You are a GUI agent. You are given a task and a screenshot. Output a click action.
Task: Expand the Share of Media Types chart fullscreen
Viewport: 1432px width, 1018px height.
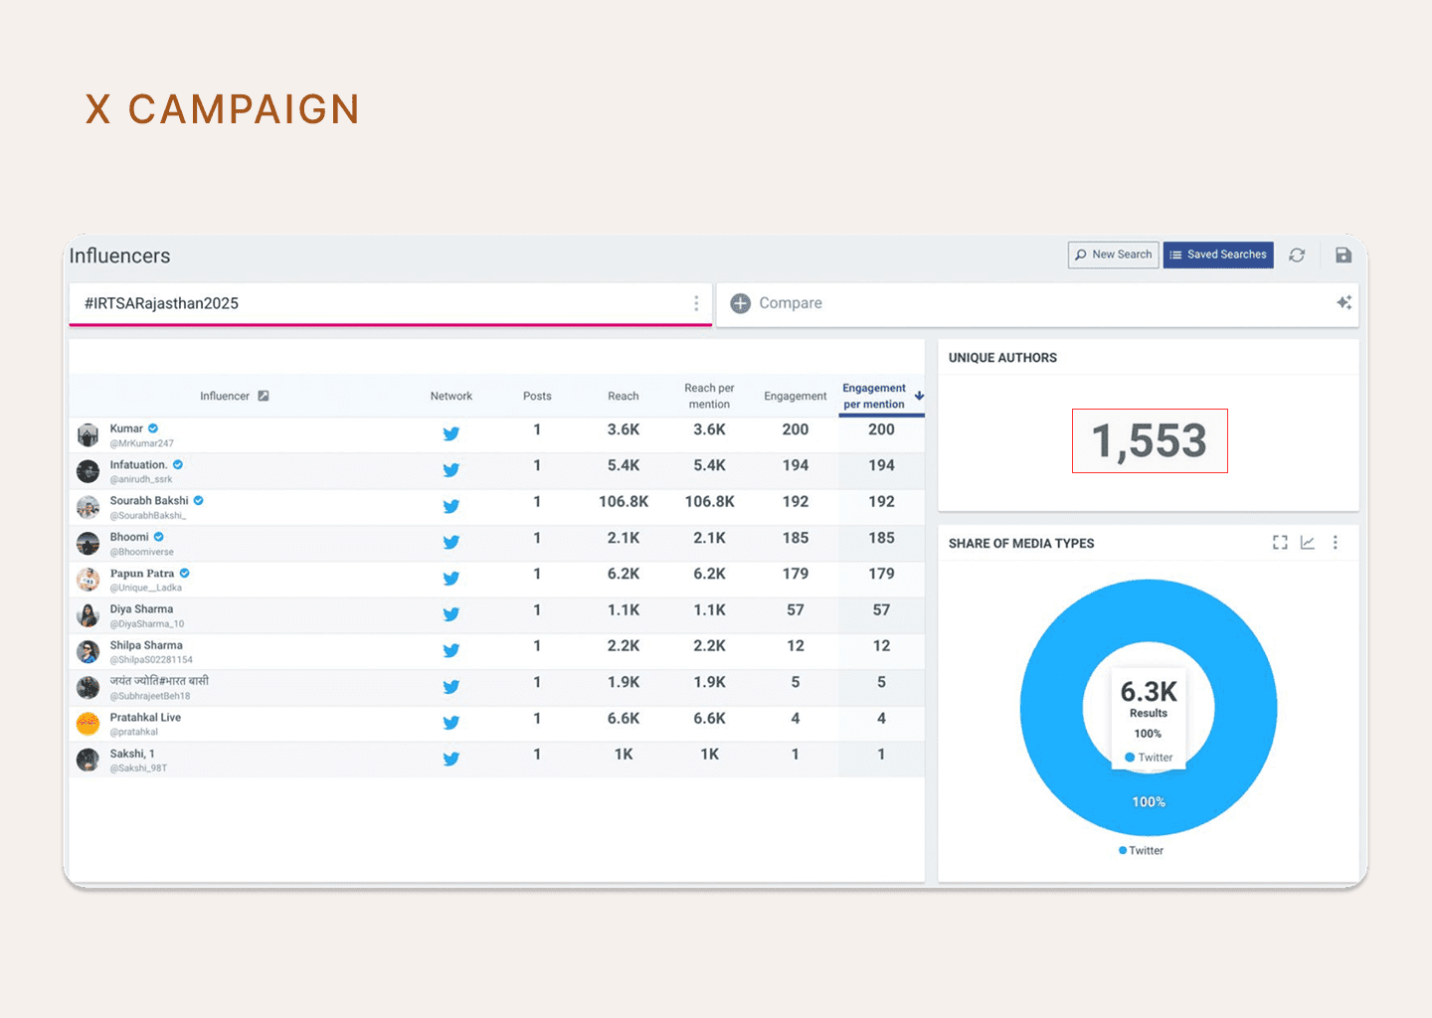tap(1280, 543)
